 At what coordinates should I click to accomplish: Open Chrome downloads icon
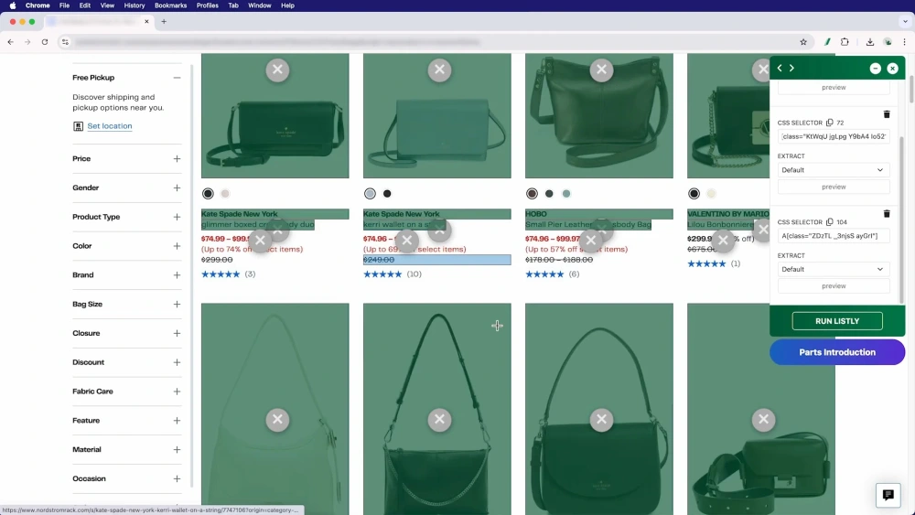870,42
